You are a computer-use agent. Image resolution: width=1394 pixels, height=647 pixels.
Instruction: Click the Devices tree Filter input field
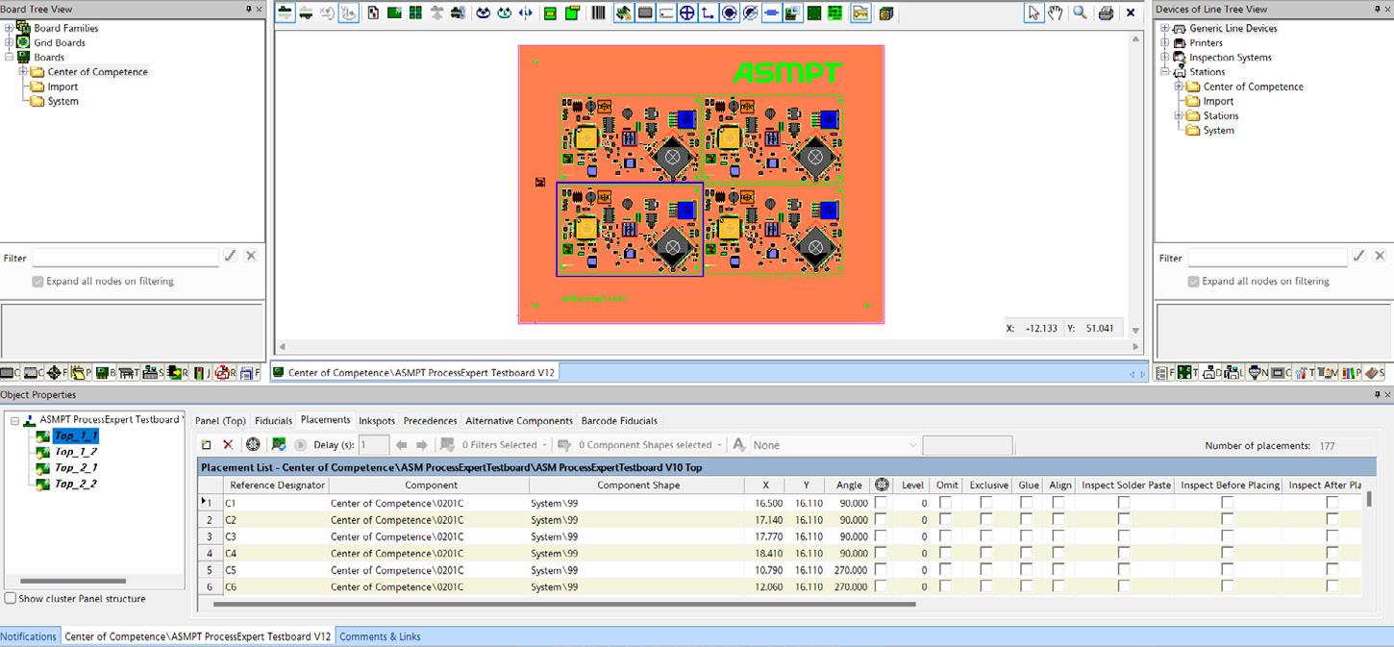click(x=1267, y=257)
